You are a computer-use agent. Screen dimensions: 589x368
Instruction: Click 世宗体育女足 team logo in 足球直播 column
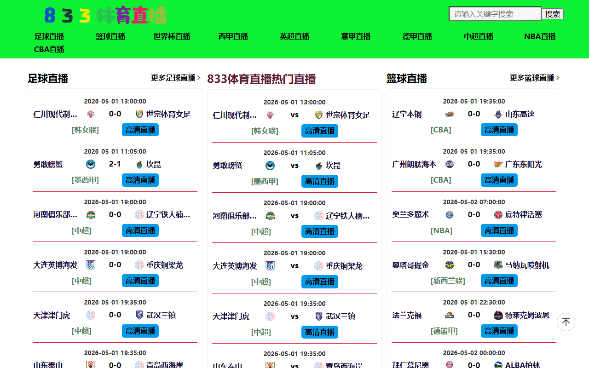[139, 114]
